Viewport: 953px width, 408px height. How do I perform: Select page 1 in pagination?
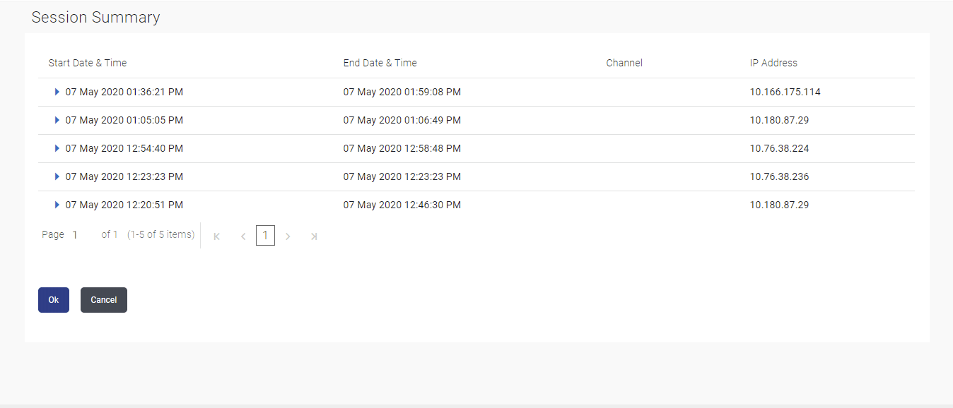click(x=265, y=236)
